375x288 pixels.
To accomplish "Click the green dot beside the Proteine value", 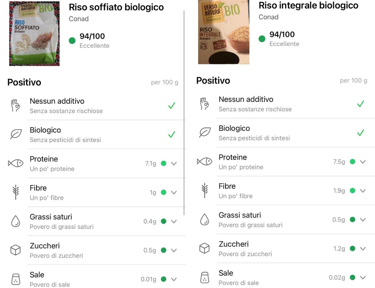I will (164, 163).
